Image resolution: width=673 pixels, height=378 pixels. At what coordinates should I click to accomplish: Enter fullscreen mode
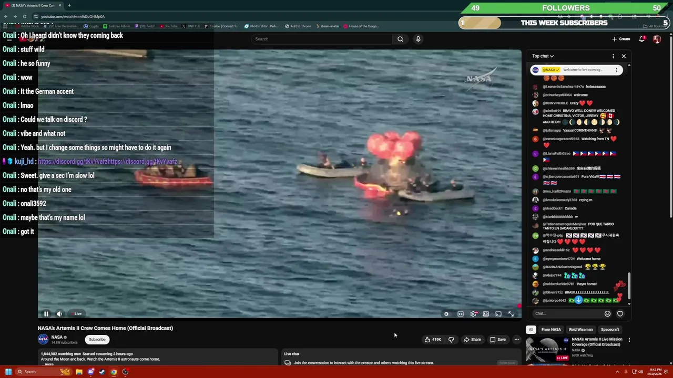point(511,314)
